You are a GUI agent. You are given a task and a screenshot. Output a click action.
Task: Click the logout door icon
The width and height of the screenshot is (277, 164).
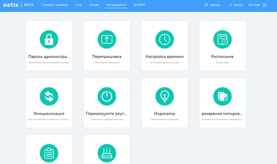(230, 5)
